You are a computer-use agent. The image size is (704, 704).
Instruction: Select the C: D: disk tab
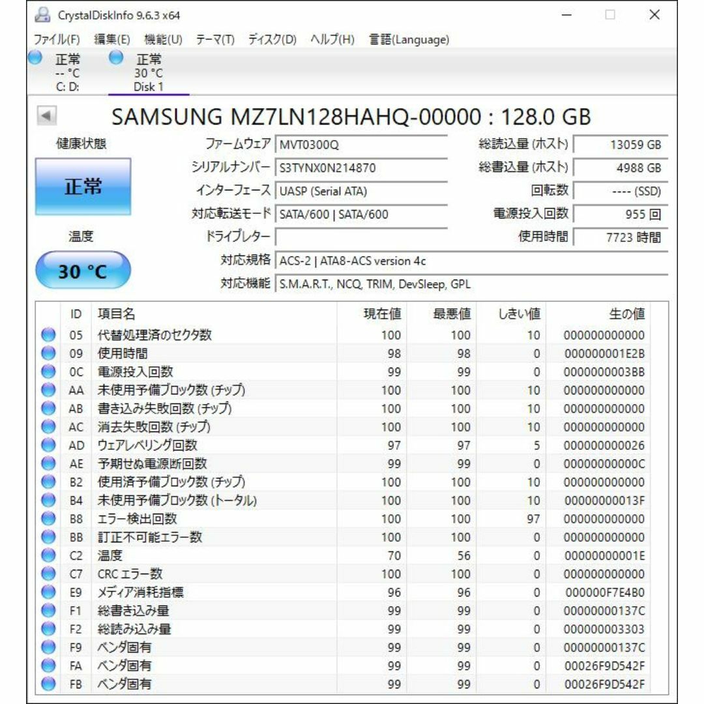tap(67, 72)
